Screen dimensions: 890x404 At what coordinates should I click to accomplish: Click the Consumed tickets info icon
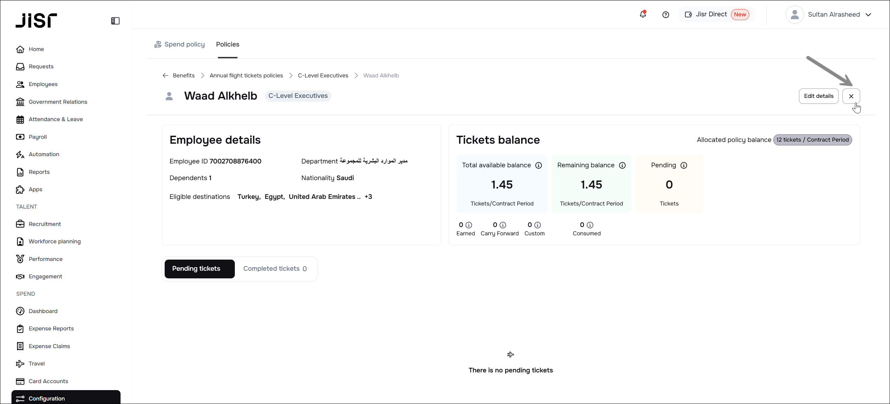click(x=590, y=225)
